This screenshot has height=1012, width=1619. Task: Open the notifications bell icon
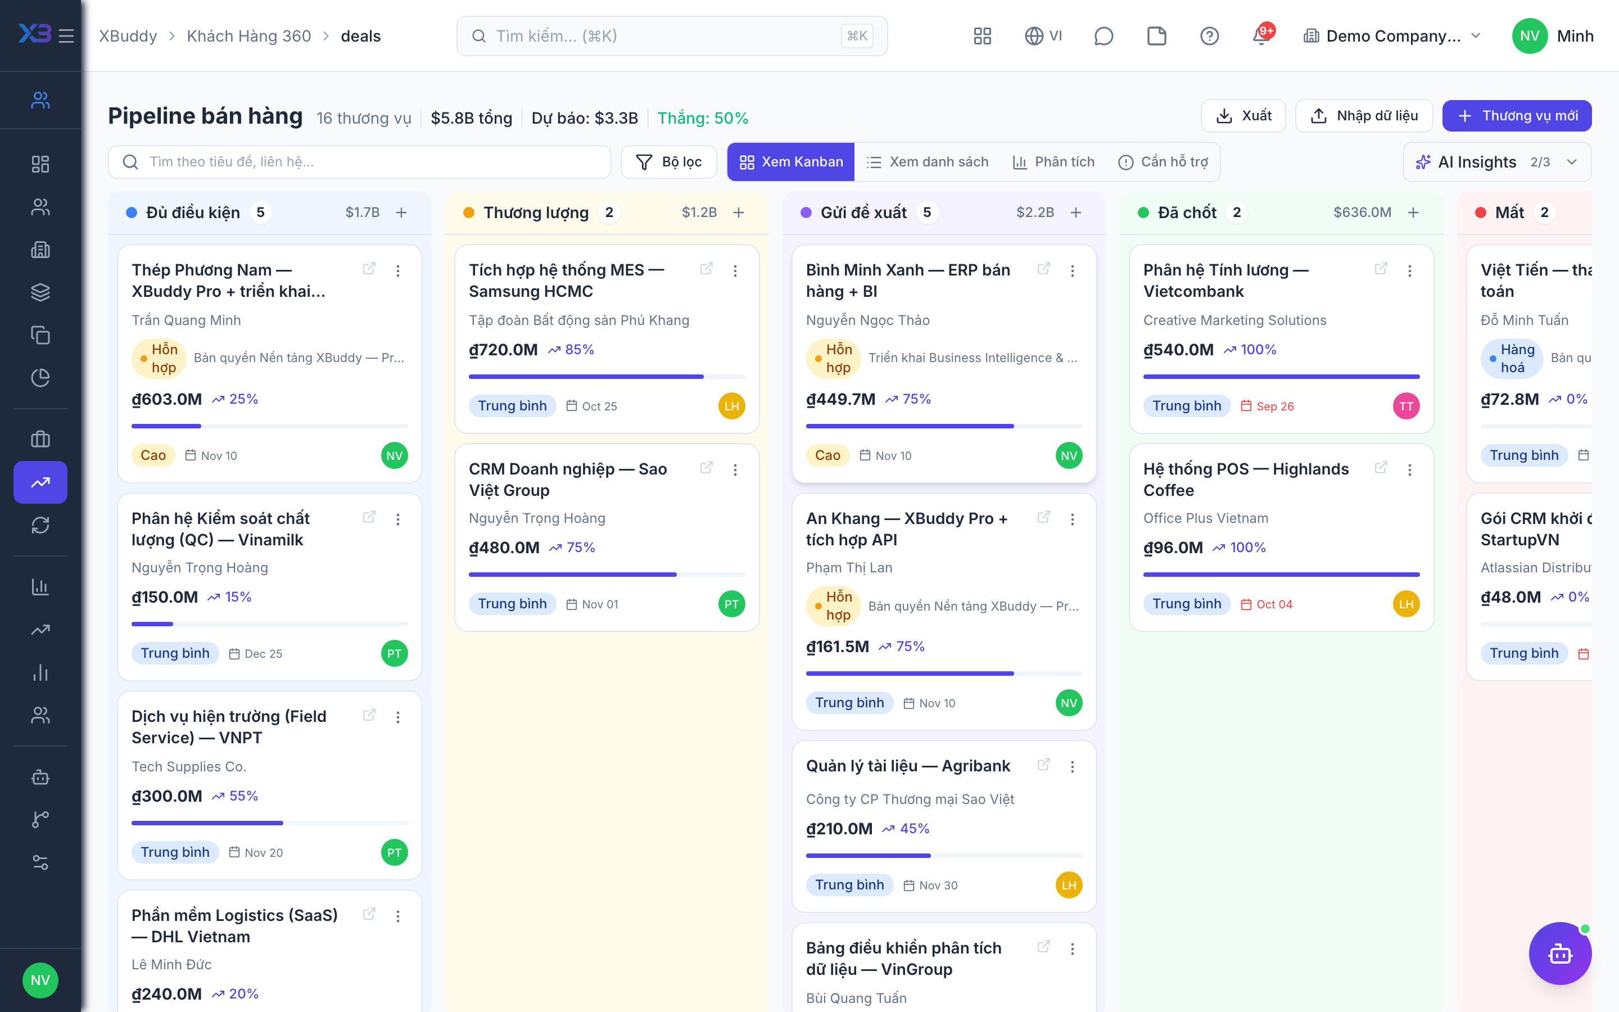tap(1261, 35)
